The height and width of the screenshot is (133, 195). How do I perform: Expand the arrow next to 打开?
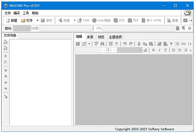38,20
